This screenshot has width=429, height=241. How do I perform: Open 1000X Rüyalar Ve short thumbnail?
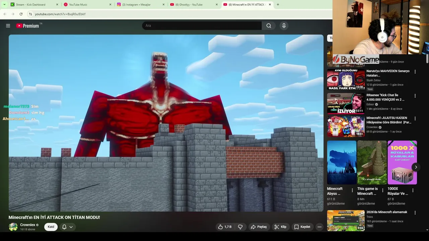point(402,162)
